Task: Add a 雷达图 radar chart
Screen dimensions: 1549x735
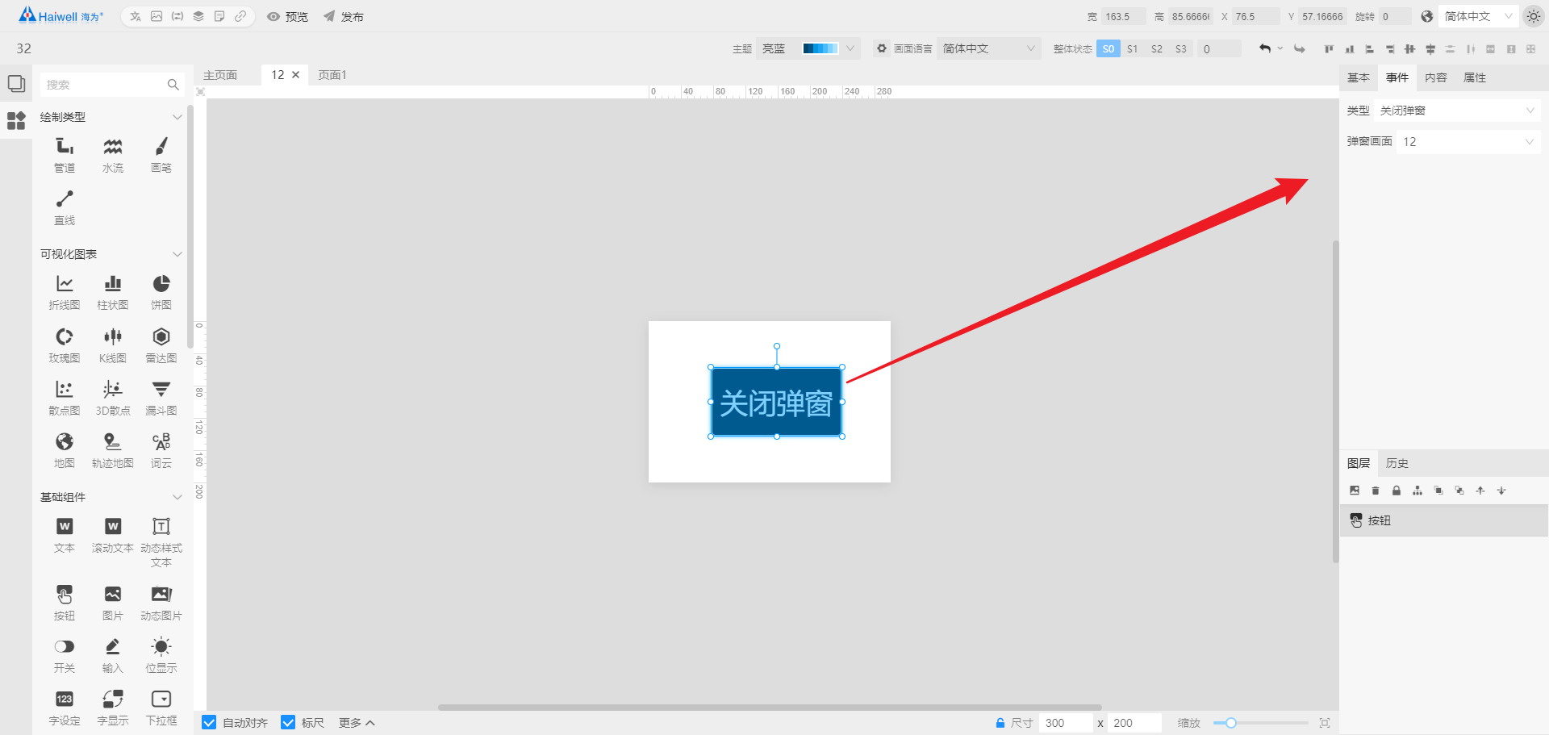Action: point(161,345)
